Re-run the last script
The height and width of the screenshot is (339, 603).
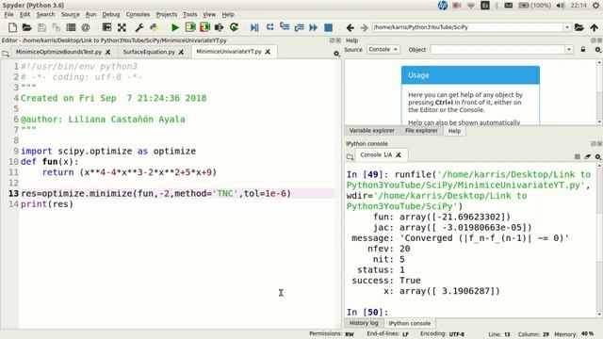[x=234, y=27]
